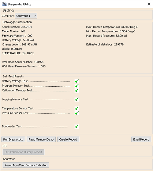Click the Program Memory Test checkmark
The image size is (153, 171).
click(76, 86)
